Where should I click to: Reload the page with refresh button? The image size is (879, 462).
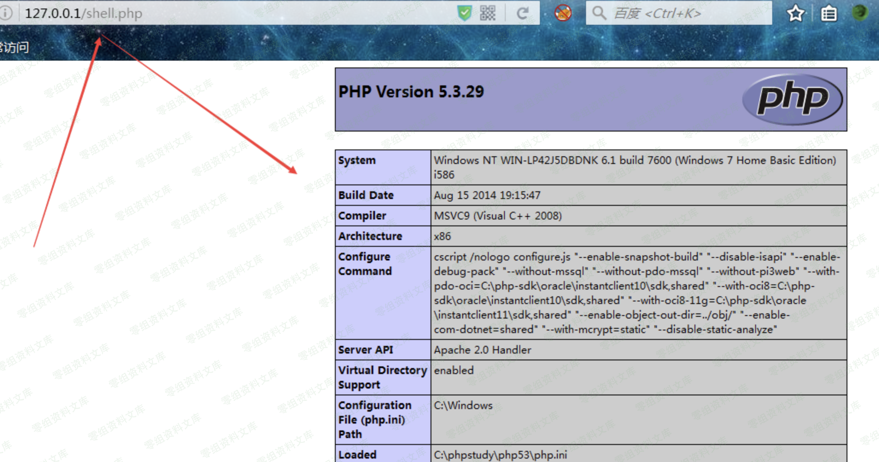tap(523, 13)
